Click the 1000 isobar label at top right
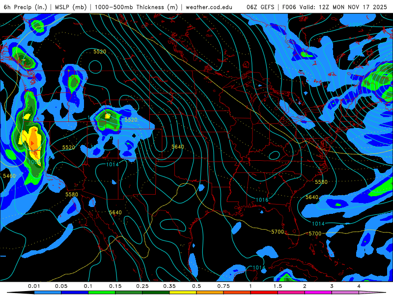 tap(356, 25)
